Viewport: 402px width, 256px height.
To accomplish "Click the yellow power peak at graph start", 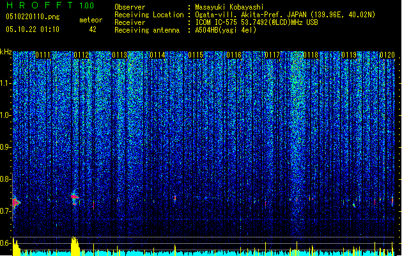I will pos(17,247).
